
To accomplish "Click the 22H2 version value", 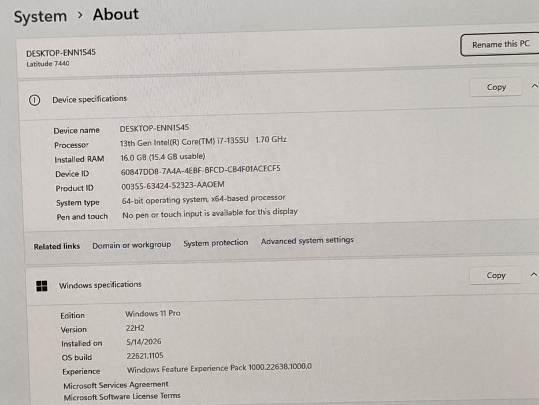I will pos(135,328).
